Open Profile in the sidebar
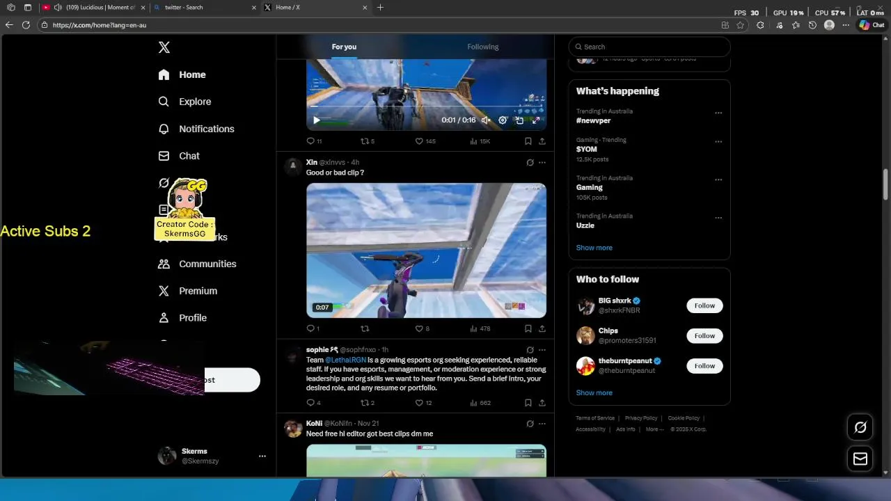Screen dimensions: 891x501 [182, 318]
